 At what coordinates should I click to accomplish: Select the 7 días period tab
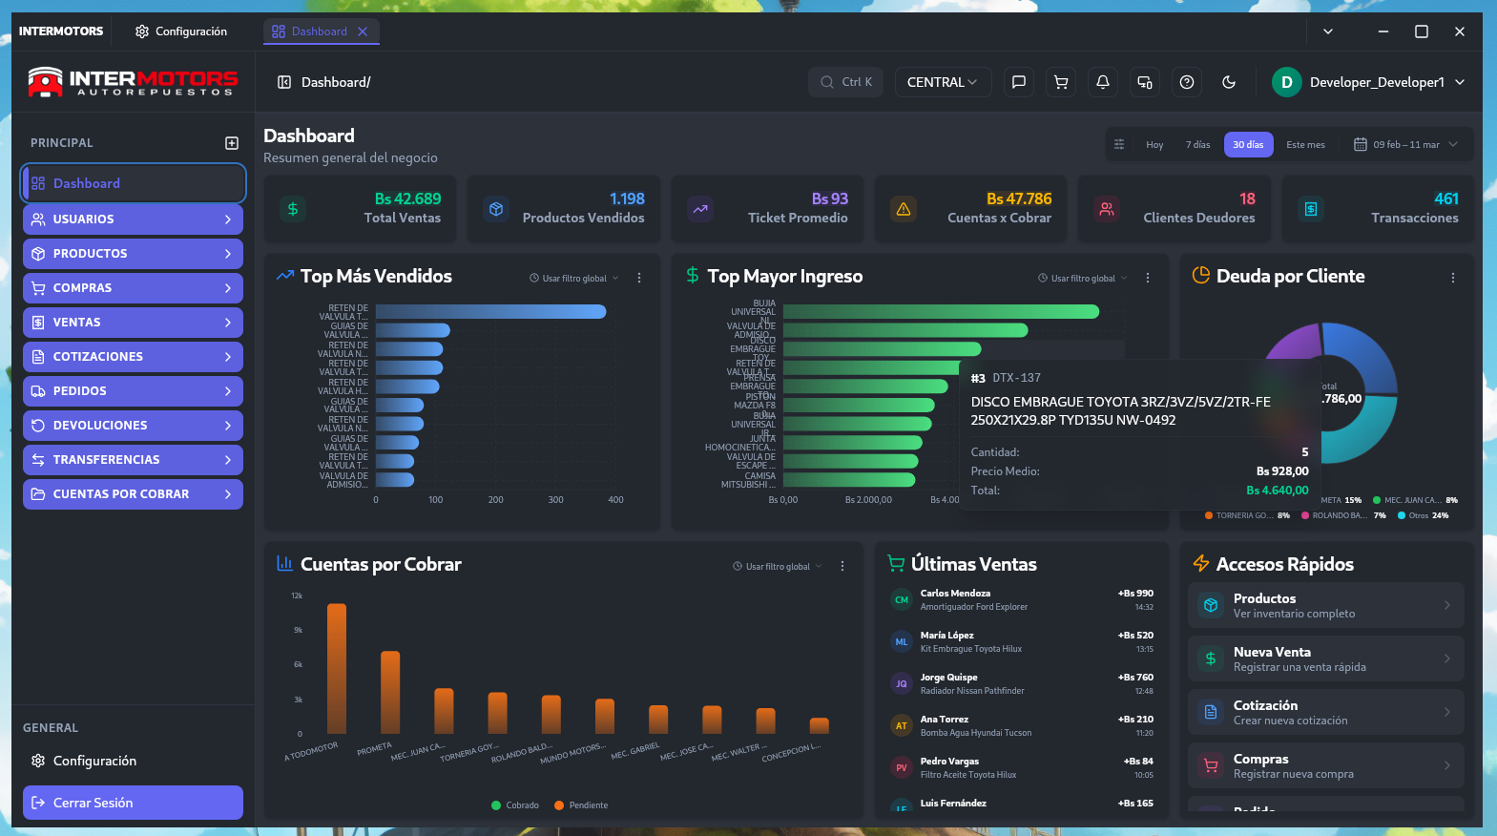coord(1197,145)
